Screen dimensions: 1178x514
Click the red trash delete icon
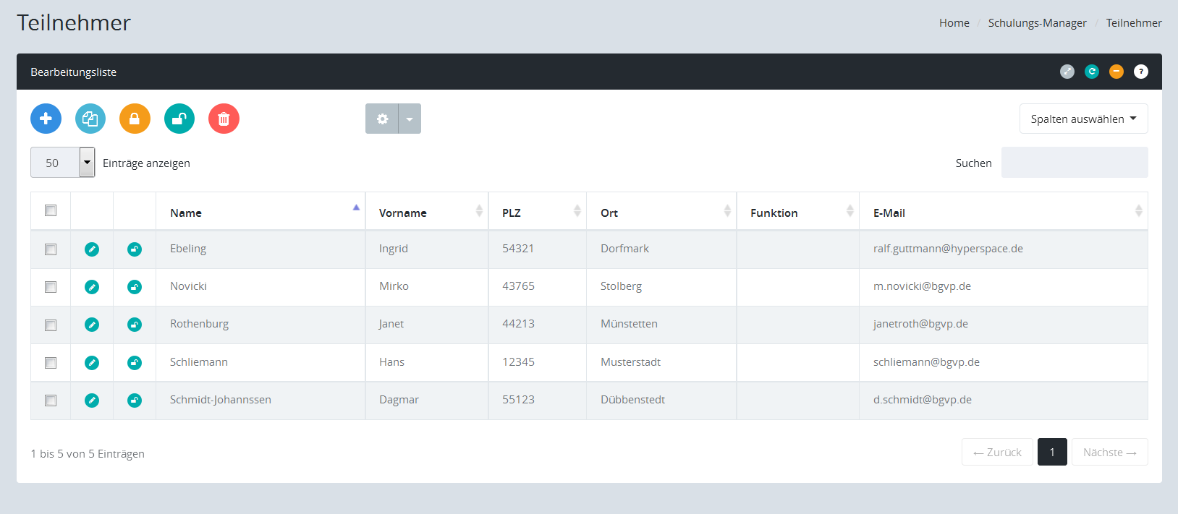[224, 119]
